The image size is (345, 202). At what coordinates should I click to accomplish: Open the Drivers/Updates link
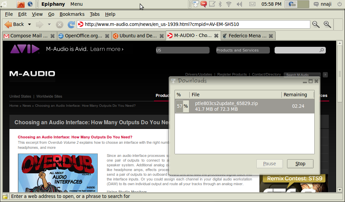[198, 74]
